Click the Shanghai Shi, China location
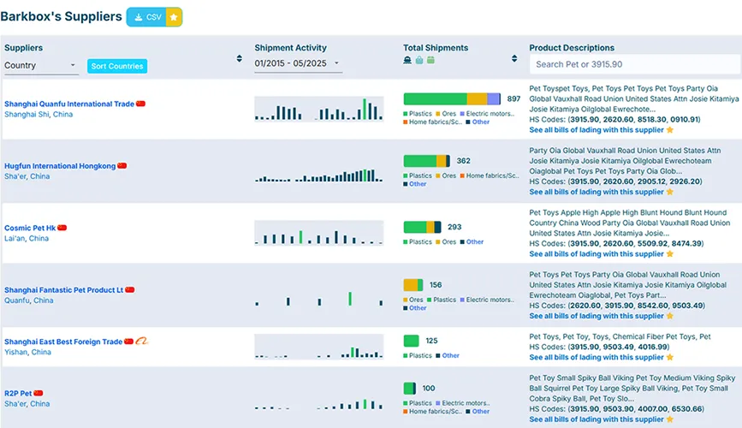The image size is (742, 428). pos(39,115)
